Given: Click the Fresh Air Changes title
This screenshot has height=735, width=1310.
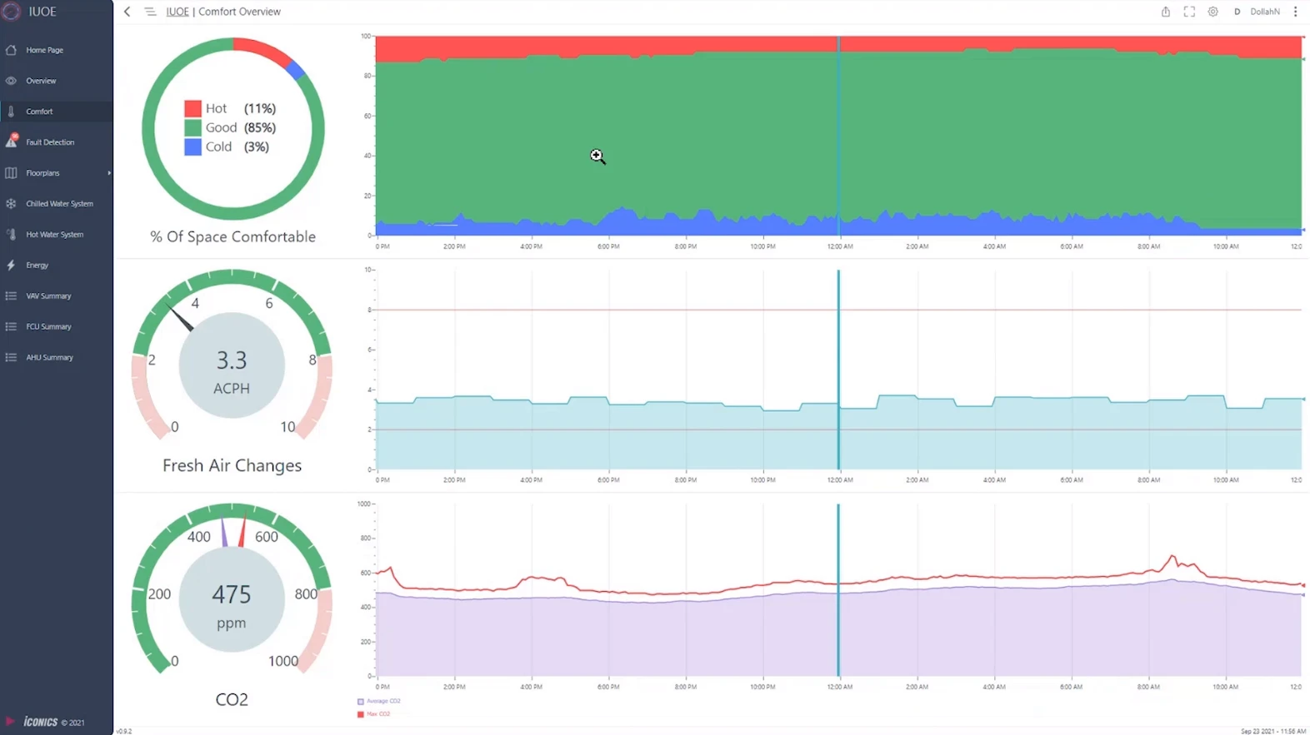Looking at the screenshot, I should pos(232,465).
